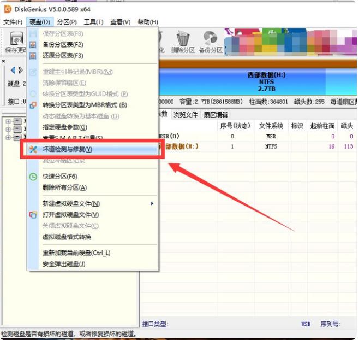Expand the first disk tree node
Screen dimensions: 359x340
[8, 121]
